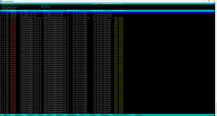Click the sngrep SIP messages flow viewer title
The height and width of the screenshot is (116, 217).
coord(107,3)
